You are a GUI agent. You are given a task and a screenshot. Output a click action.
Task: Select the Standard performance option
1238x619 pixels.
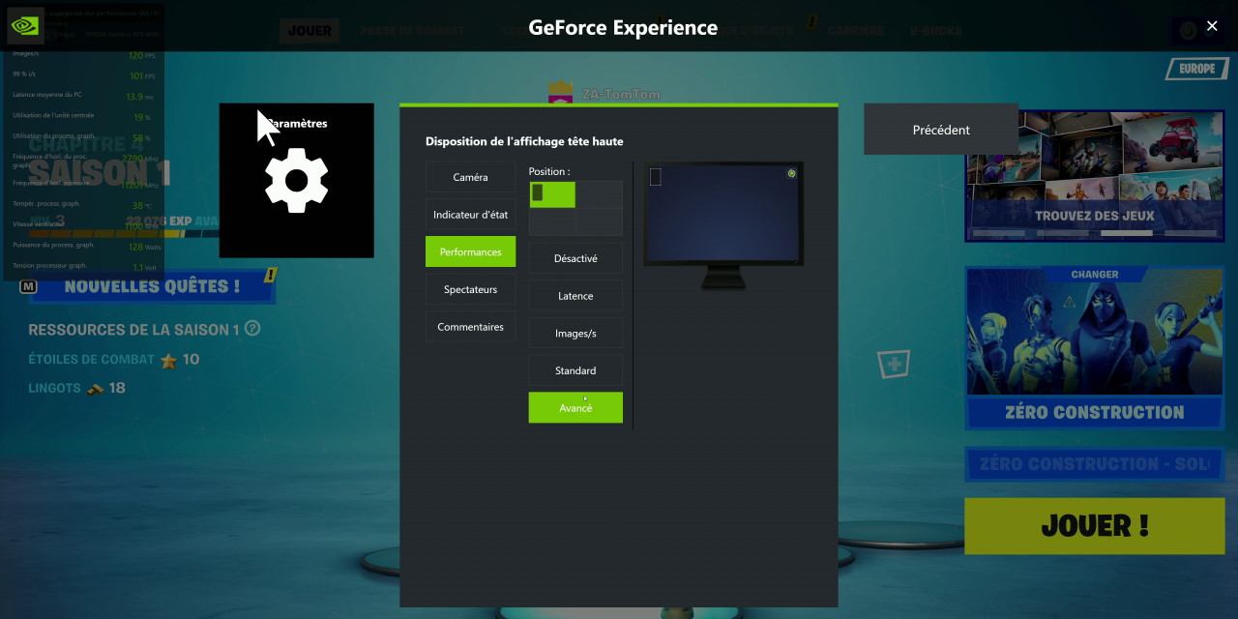[575, 370]
